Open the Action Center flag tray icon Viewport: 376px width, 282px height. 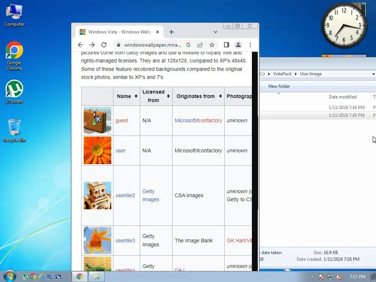[x=321, y=277]
